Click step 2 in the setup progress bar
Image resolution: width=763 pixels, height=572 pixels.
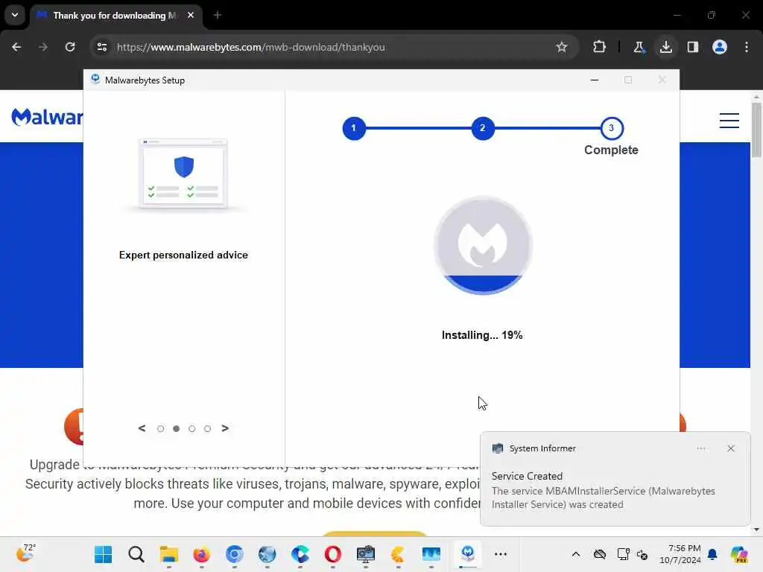coord(483,128)
